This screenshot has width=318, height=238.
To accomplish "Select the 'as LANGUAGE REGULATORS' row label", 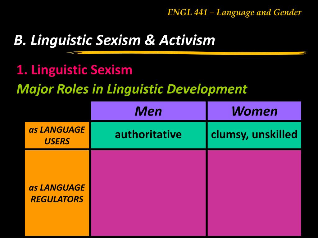I will pos(57,193).
